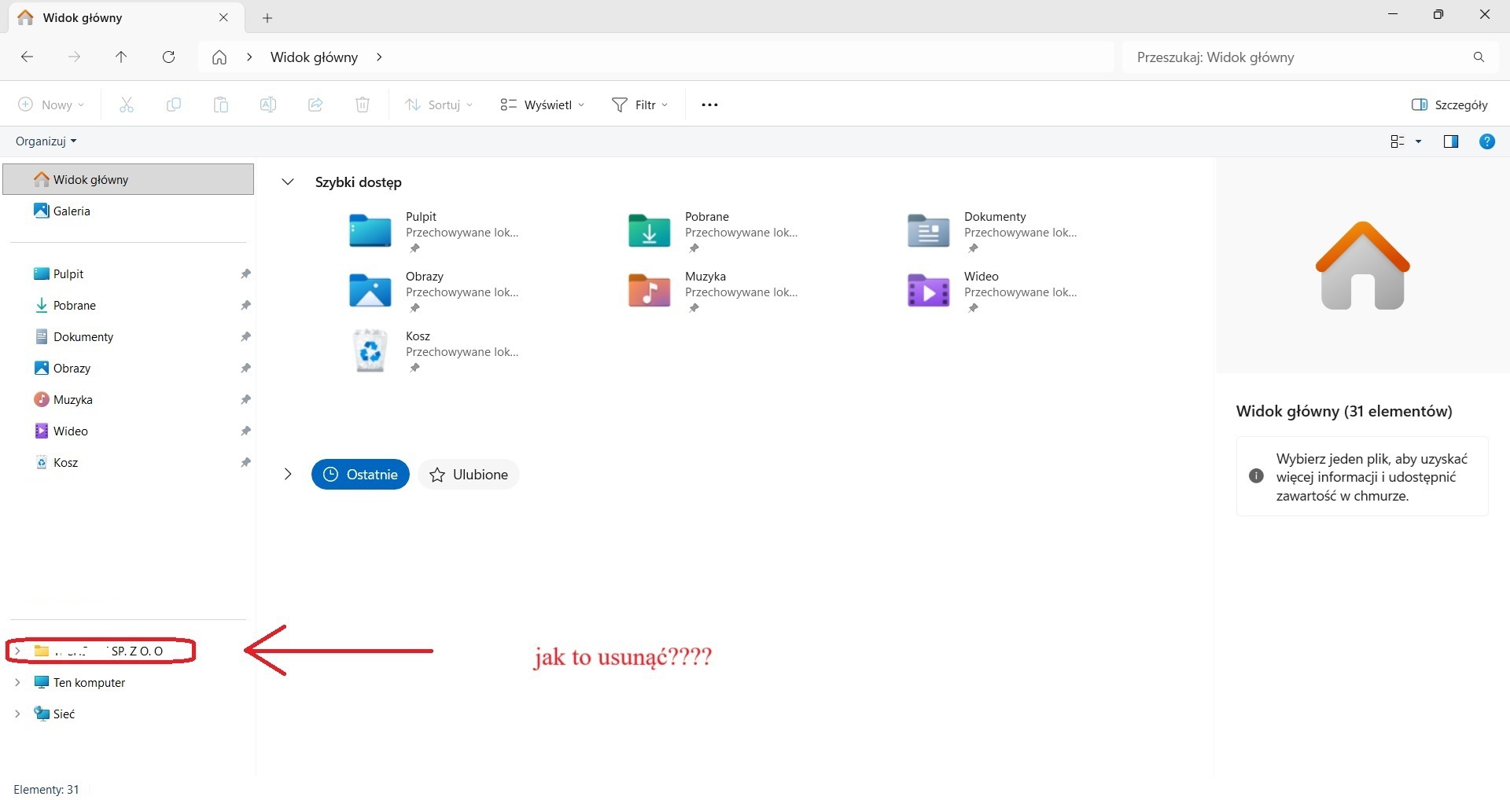Image resolution: width=1510 pixels, height=800 pixels.
Task: Click Widok główny breadcrumb in address bar
Action: point(314,57)
